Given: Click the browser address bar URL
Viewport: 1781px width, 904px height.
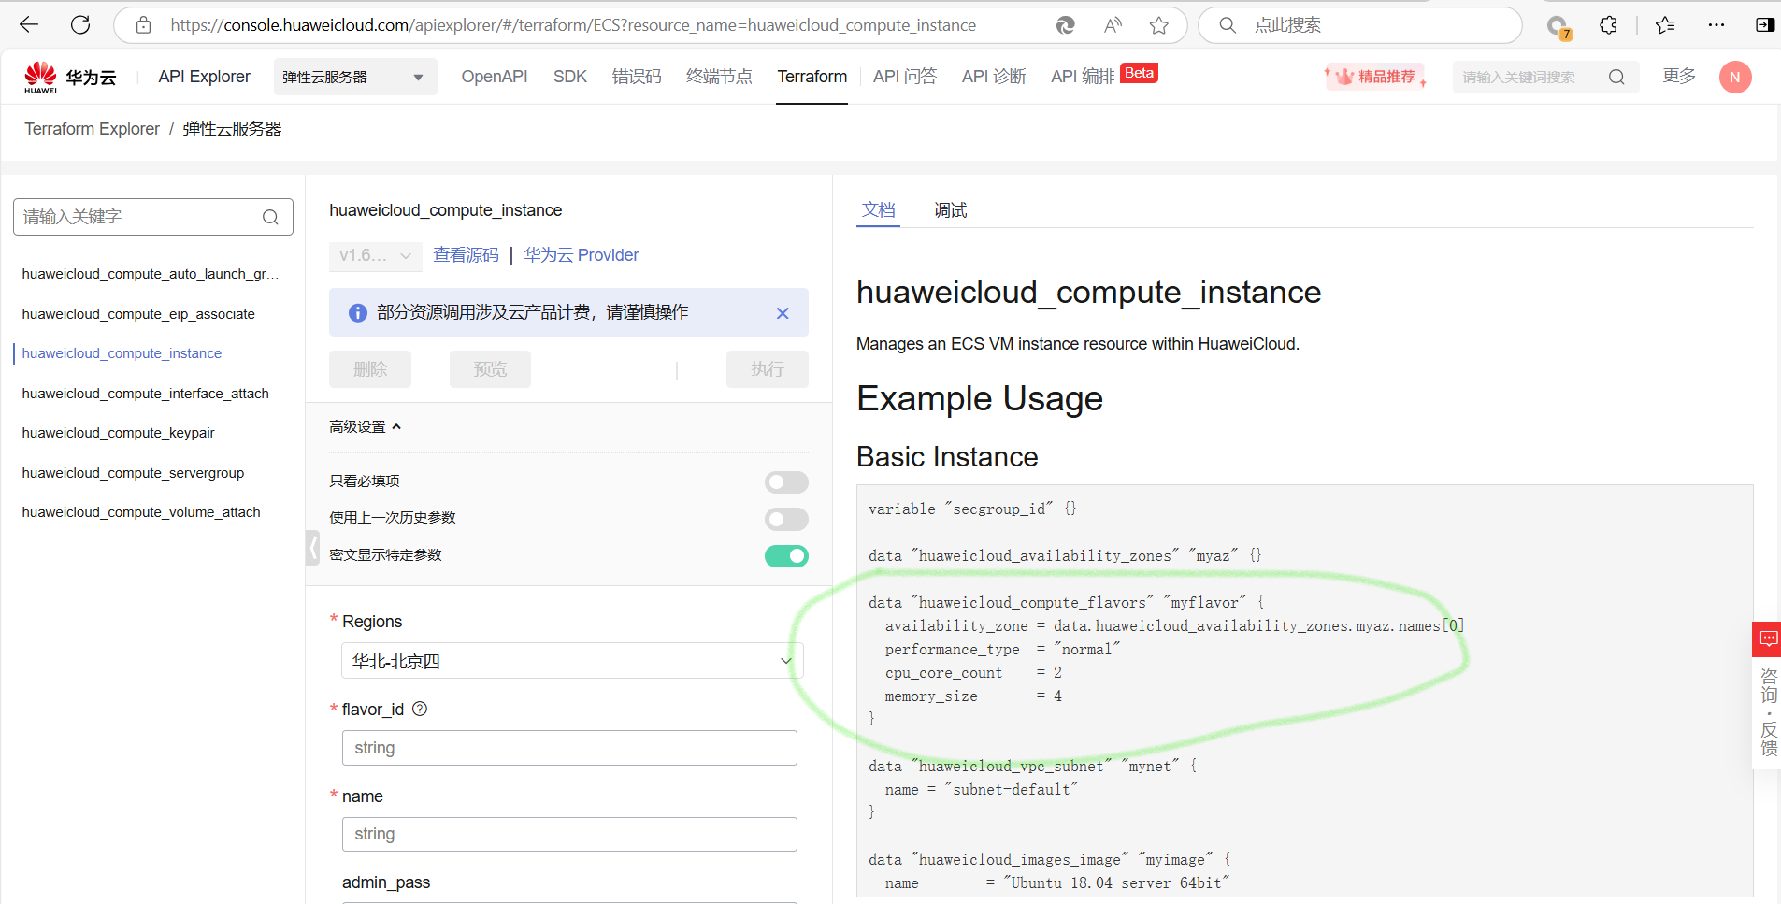Looking at the screenshot, I should click(x=573, y=25).
